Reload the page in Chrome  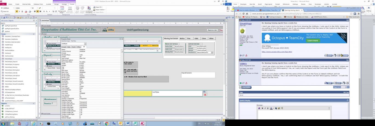(244, 13)
